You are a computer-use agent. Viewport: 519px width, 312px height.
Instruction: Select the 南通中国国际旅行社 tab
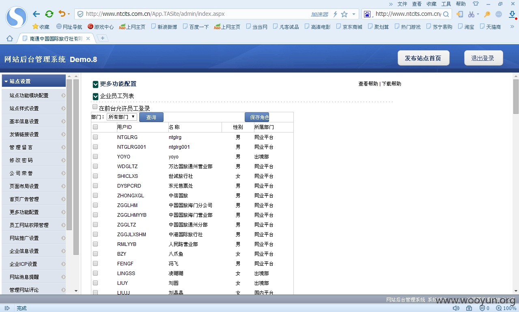56,38
